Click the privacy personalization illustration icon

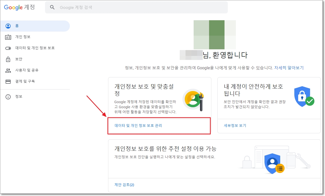point(194,100)
